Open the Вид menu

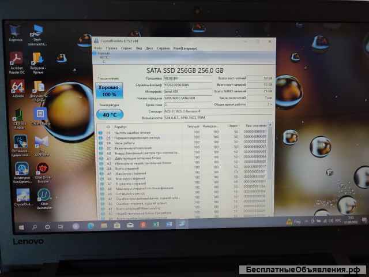[139, 48]
